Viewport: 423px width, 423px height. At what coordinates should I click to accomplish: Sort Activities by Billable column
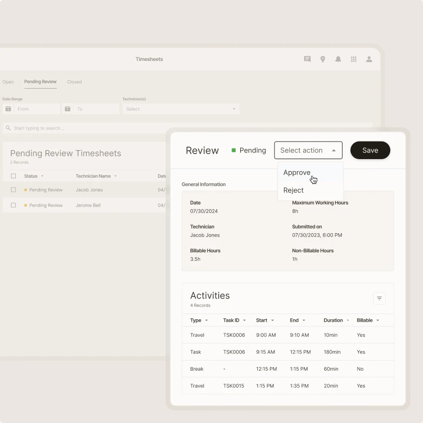tap(378, 320)
